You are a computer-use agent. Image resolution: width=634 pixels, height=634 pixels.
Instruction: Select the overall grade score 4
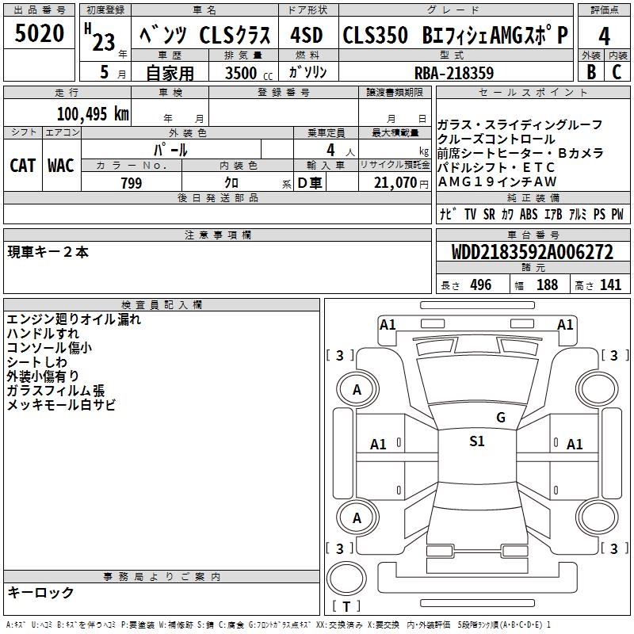tap(604, 36)
